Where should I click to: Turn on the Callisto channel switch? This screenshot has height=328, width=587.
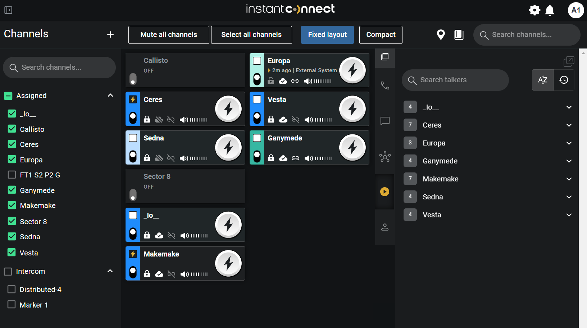(x=133, y=79)
